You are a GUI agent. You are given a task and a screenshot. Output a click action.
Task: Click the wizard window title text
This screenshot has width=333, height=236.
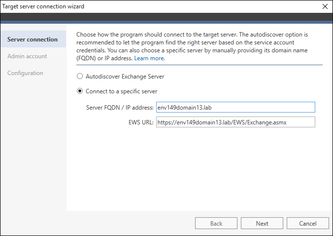[x=43, y=6]
